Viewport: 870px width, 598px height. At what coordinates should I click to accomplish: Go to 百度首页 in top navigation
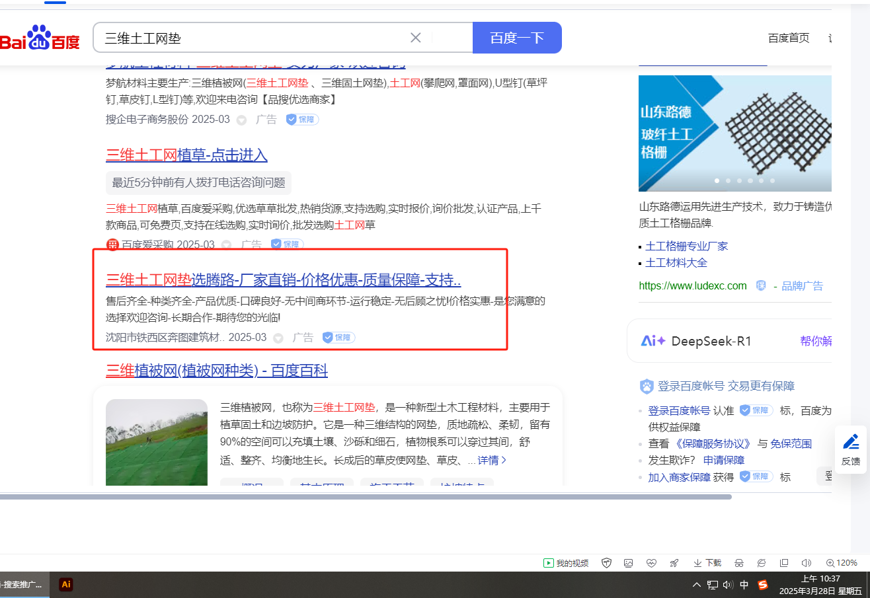(788, 38)
